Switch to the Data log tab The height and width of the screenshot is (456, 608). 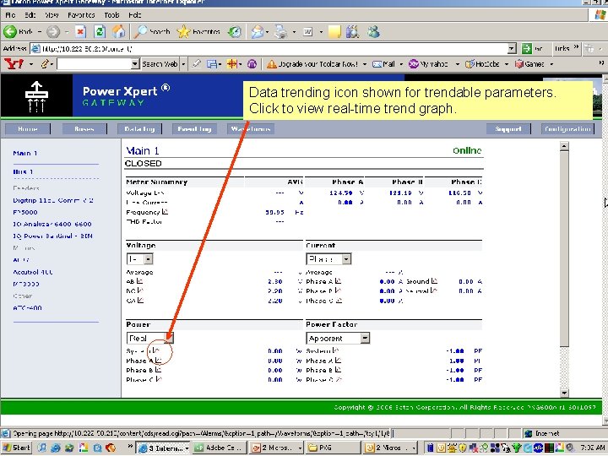[139, 128]
